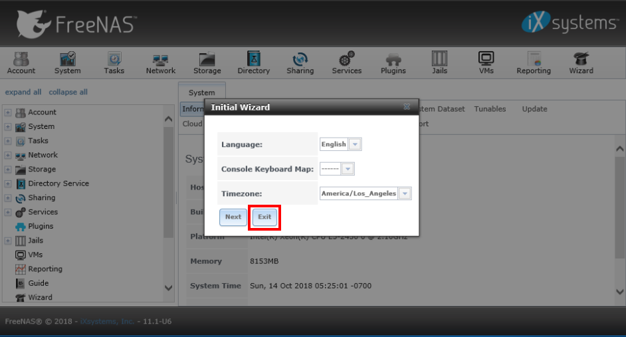Screen dimensions: 626x337
Task: Open Guide in the sidebar tree
Action: pyautogui.click(x=39, y=283)
